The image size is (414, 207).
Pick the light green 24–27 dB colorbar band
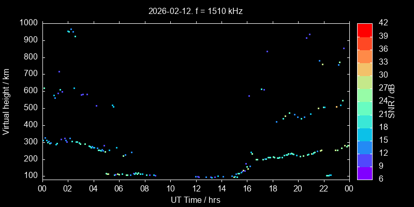[364, 95]
